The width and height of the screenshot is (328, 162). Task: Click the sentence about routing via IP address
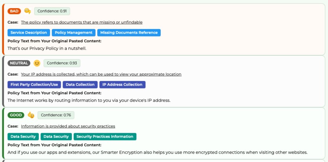tap(89, 100)
